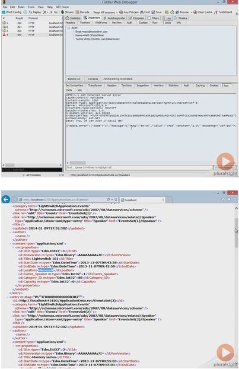This screenshot has height=369, width=239.
Task: Select session 1 with result 200
Action: click(x=32, y=23)
